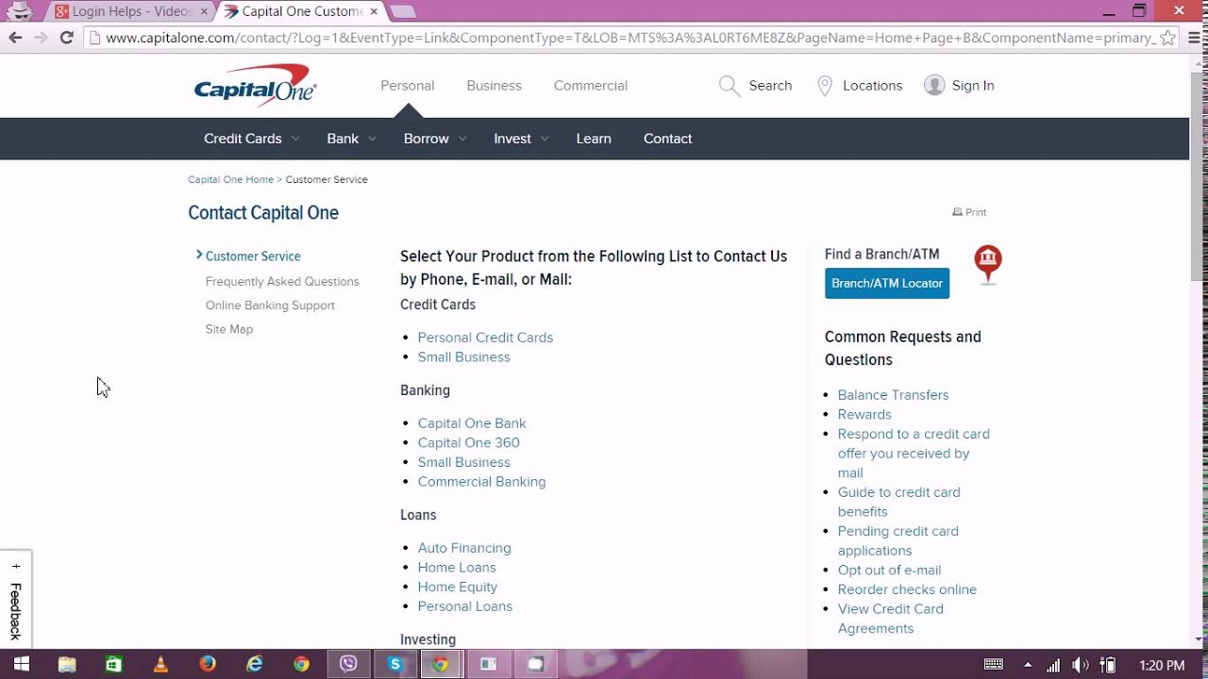1208x679 pixels.
Task: Click the taskbar clock showing 1:20 PM
Action: (x=1162, y=665)
